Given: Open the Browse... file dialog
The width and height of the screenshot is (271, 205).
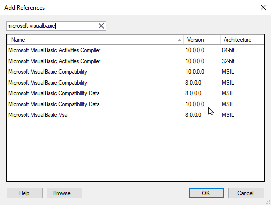Looking at the screenshot, I should click(64, 193).
